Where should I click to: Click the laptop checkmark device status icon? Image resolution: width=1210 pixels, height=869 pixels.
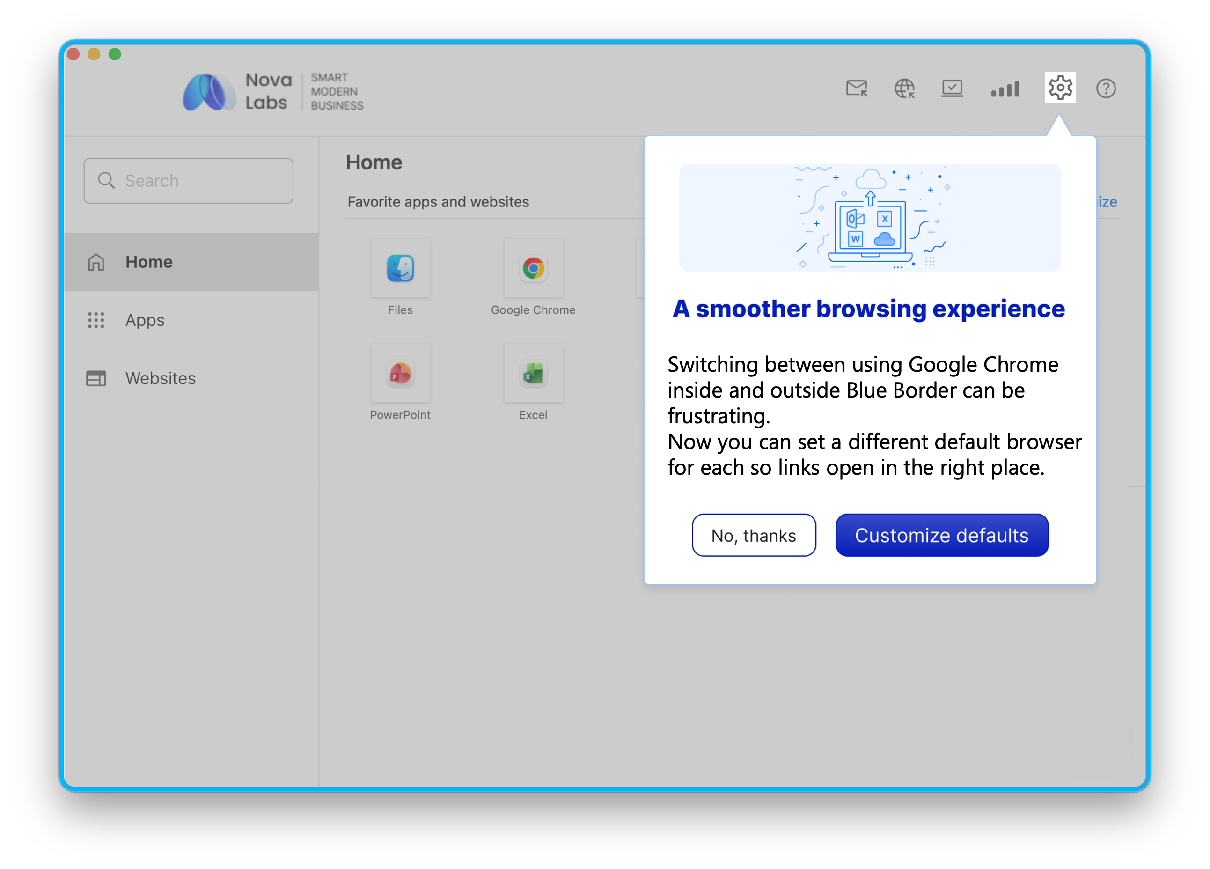(x=952, y=88)
